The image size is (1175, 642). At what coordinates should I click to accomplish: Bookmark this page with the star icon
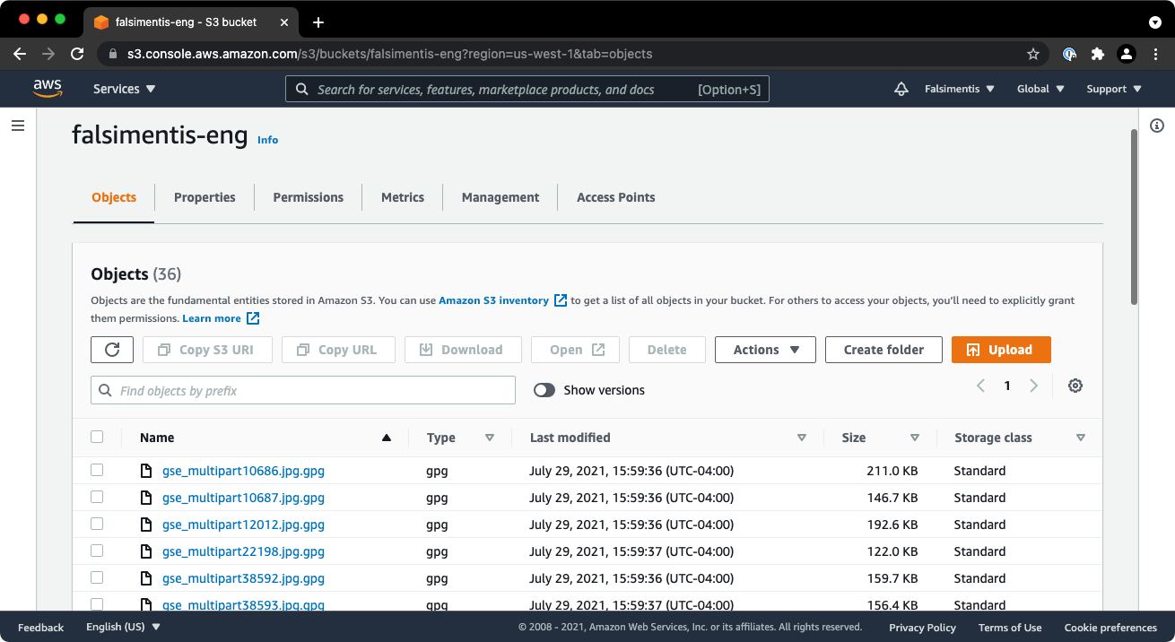1033,54
